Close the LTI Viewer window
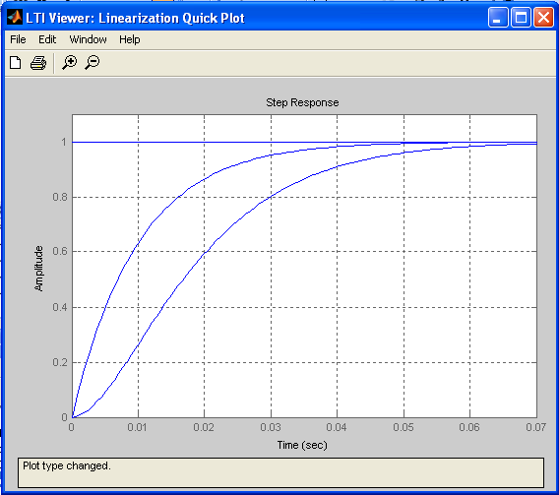This screenshot has height=495, width=559. pyautogui.click(x=543, y=17)
